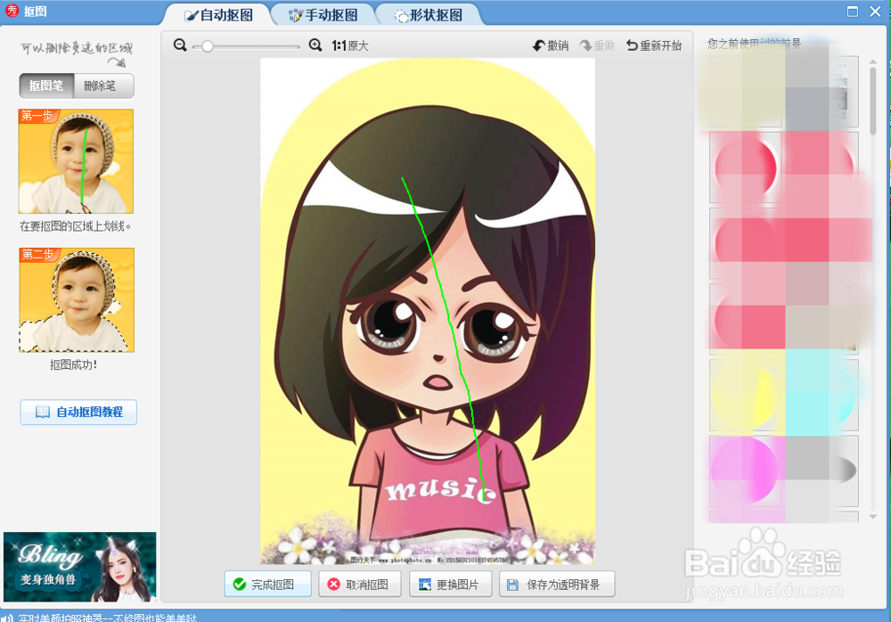Go to the 形状抠图 tab
The height and width of the screenshot is (622, 891).
(429, 15)
